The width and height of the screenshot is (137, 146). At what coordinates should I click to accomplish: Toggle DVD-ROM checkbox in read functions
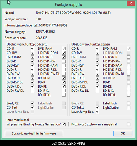pyautogui.click(x=32, y=57)
